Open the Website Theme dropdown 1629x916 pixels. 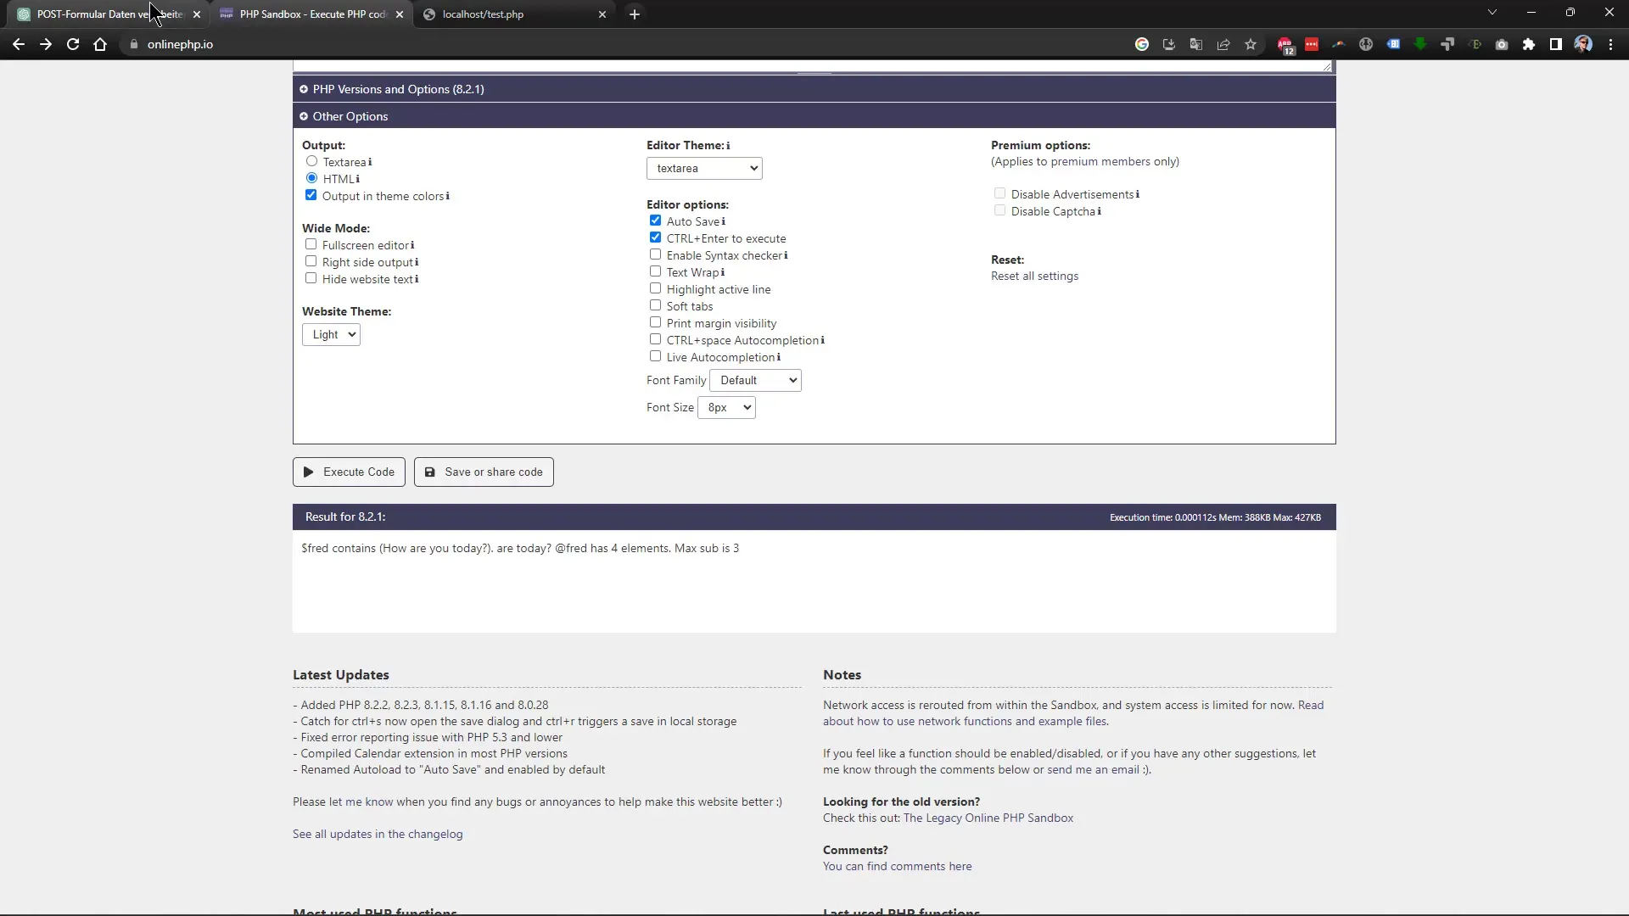331,333
